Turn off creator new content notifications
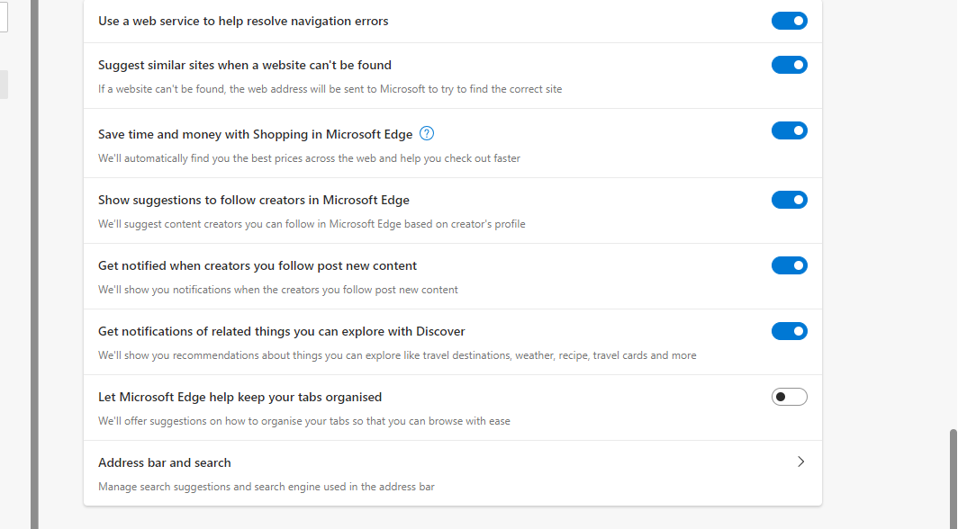This screenshot has width=958, height=529. tap(789, 265)
